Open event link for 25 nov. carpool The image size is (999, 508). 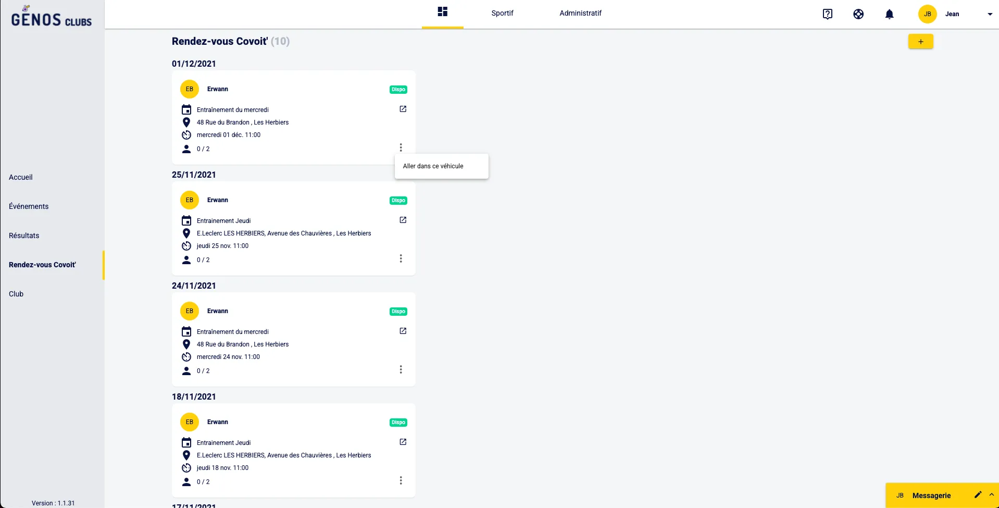[x=403, y=220]
